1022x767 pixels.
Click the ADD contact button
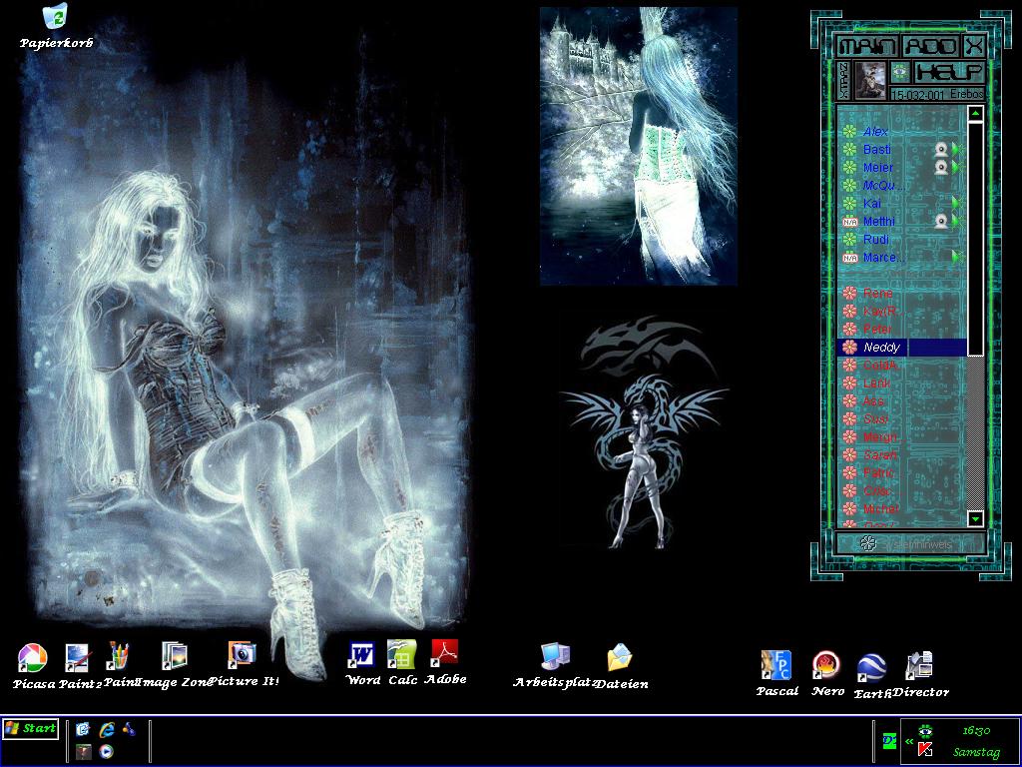(931, 46)
